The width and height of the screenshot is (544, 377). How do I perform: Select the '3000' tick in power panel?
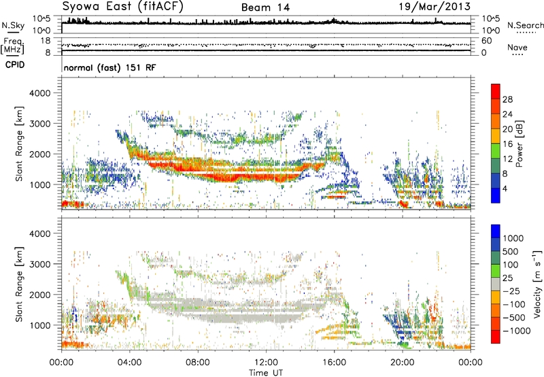pyautogui.click(x=39, y=124)
